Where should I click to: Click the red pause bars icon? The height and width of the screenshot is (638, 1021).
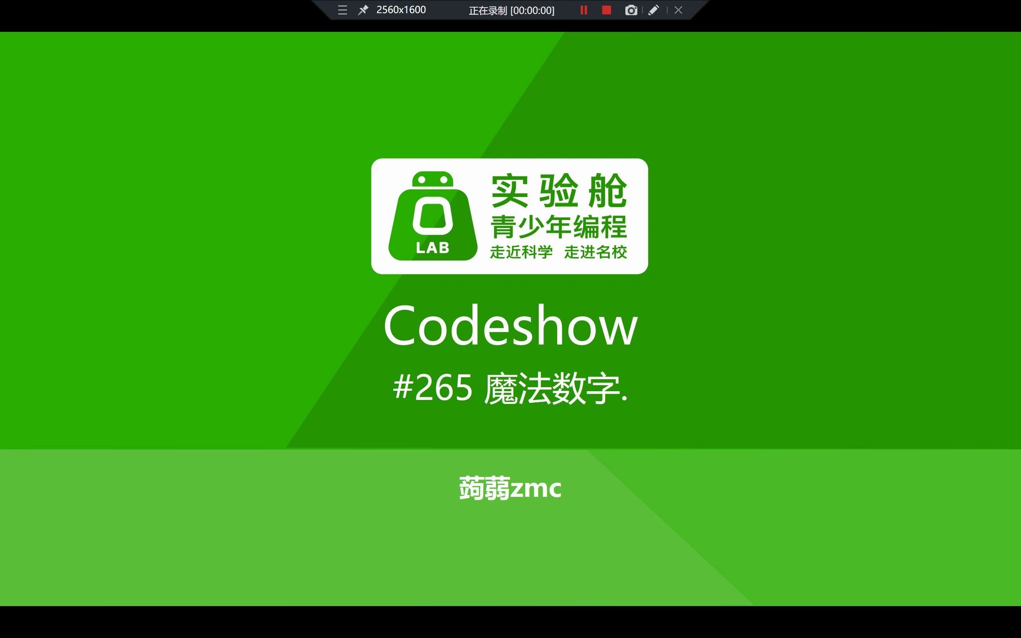[583, 10]
